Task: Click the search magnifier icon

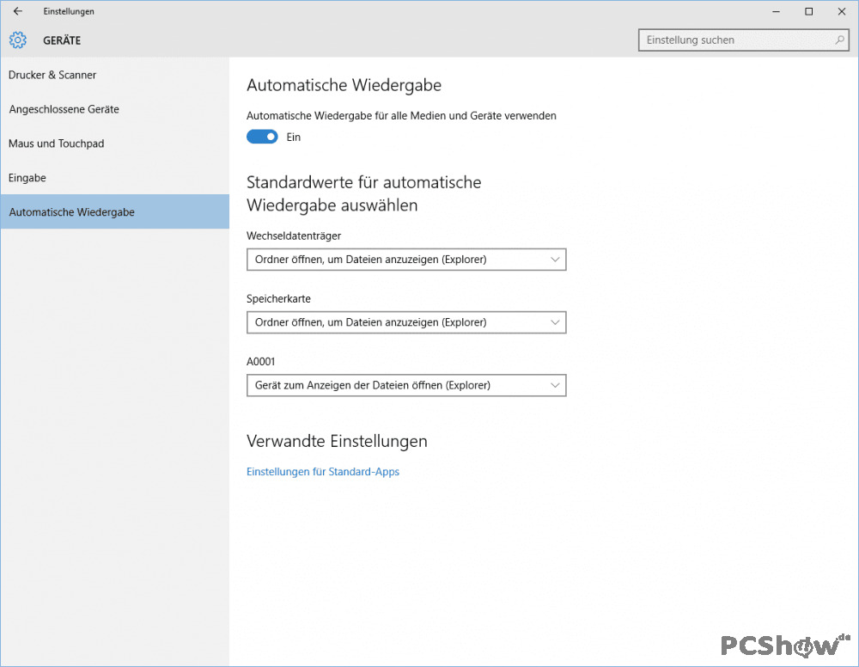Action: (x=839, y=40)
